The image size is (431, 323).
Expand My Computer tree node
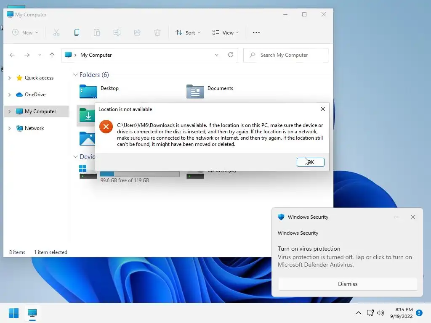pos(10,111)
